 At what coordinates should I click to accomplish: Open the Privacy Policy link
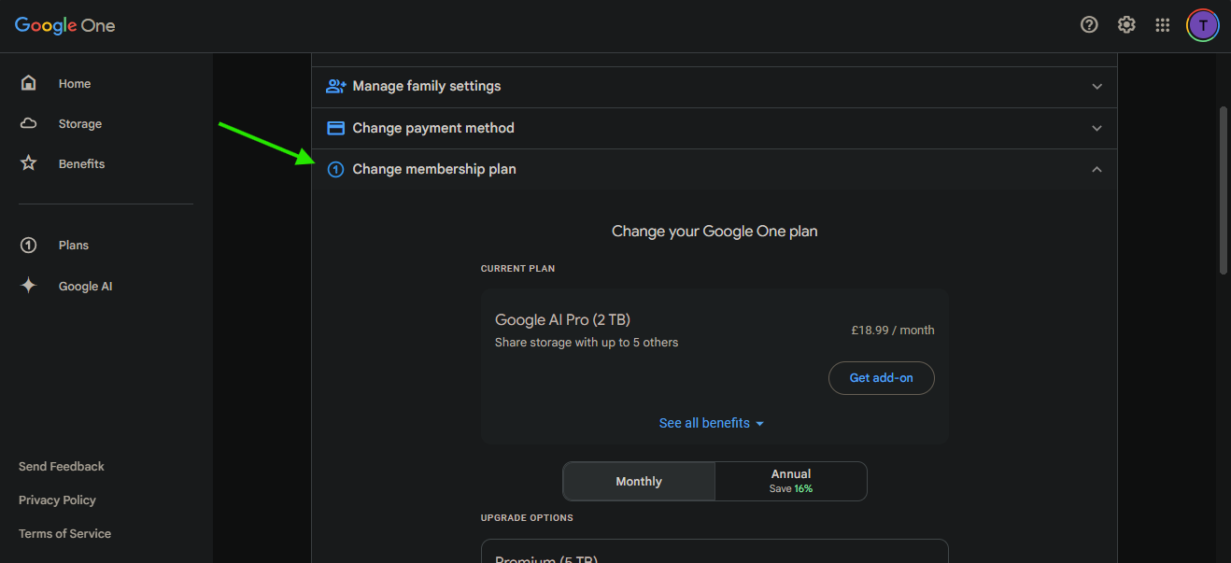pyautogui.click(x=57, y=500)
